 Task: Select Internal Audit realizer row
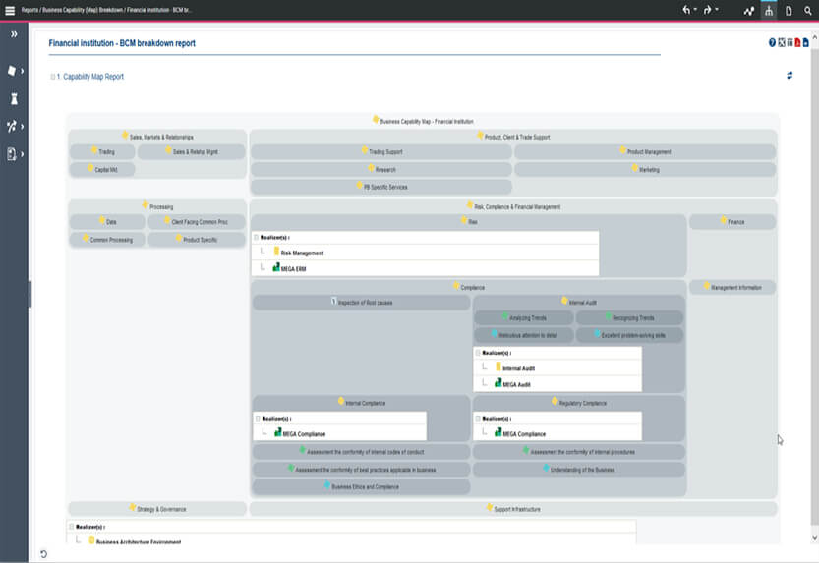[557, 367]
